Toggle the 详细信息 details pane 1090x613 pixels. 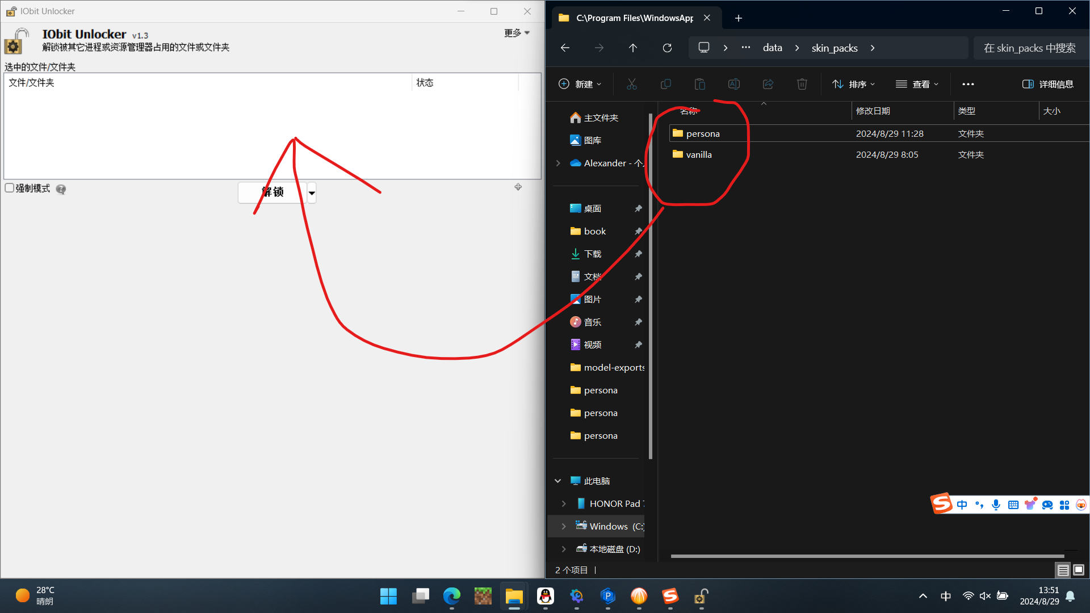[1047, 84]
